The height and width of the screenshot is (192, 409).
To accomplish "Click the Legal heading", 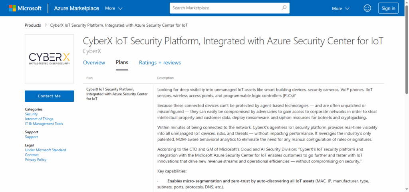I will [x=30, y=145].
